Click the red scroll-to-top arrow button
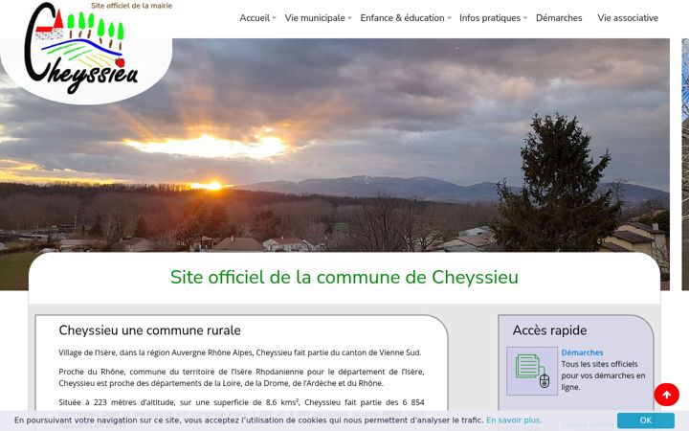 (x=666, y=395)
